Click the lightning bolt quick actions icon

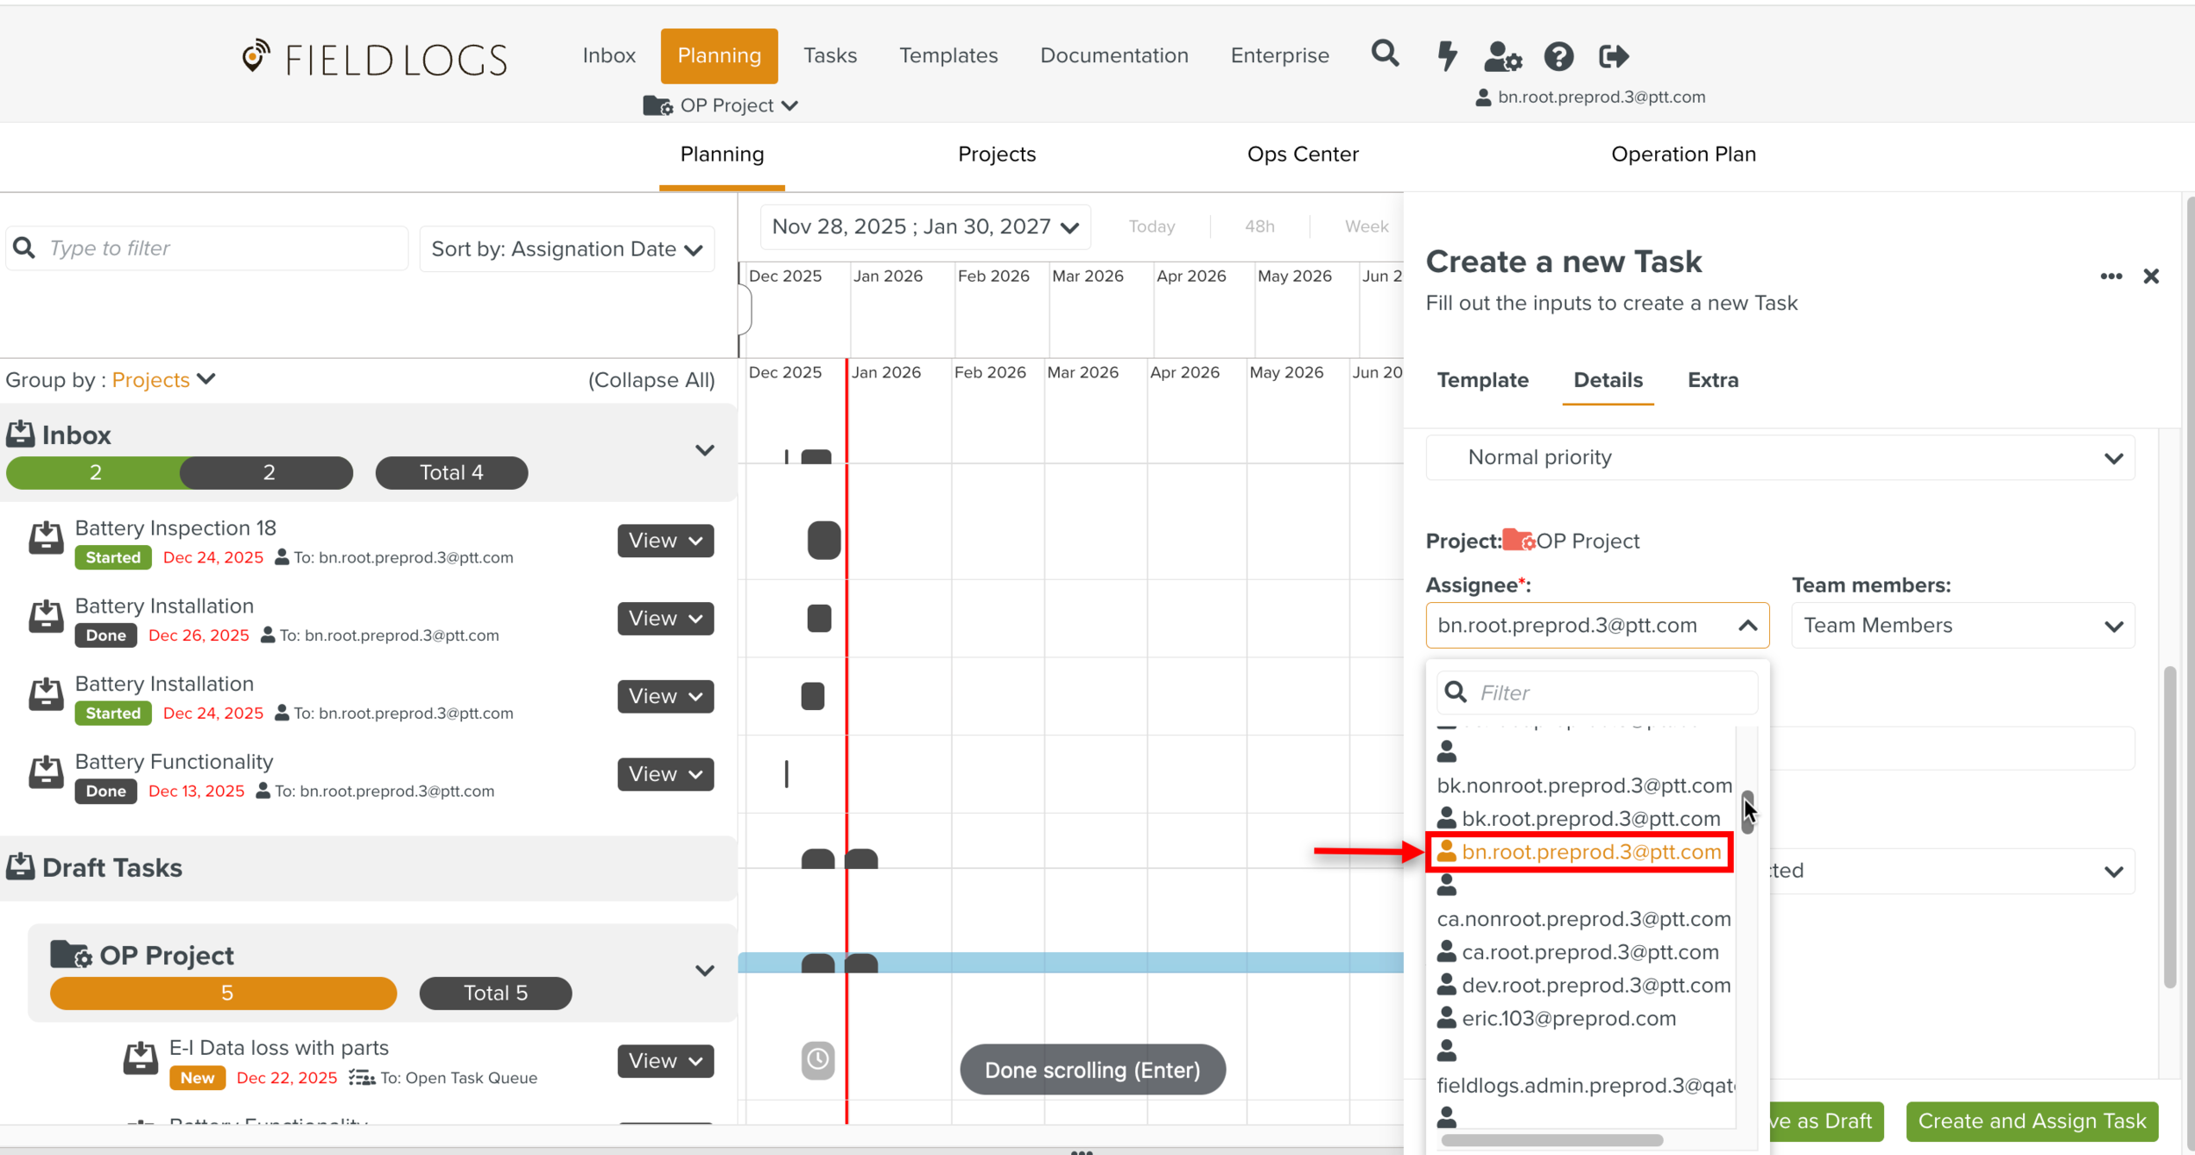pos(1447,56)
